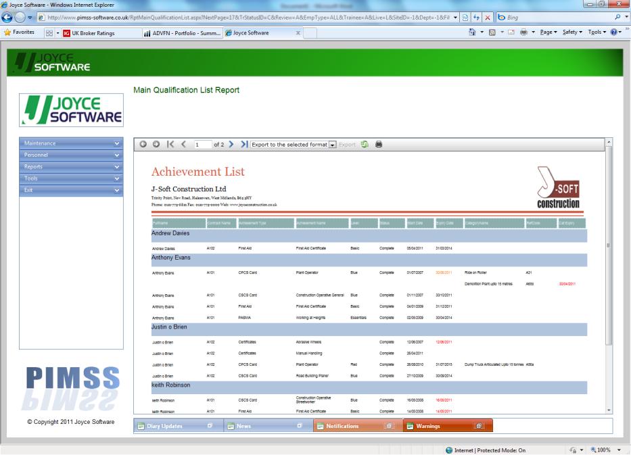Open the address bar history dropdown
Viewport: 631px width, 455px height.
[455, 18]
